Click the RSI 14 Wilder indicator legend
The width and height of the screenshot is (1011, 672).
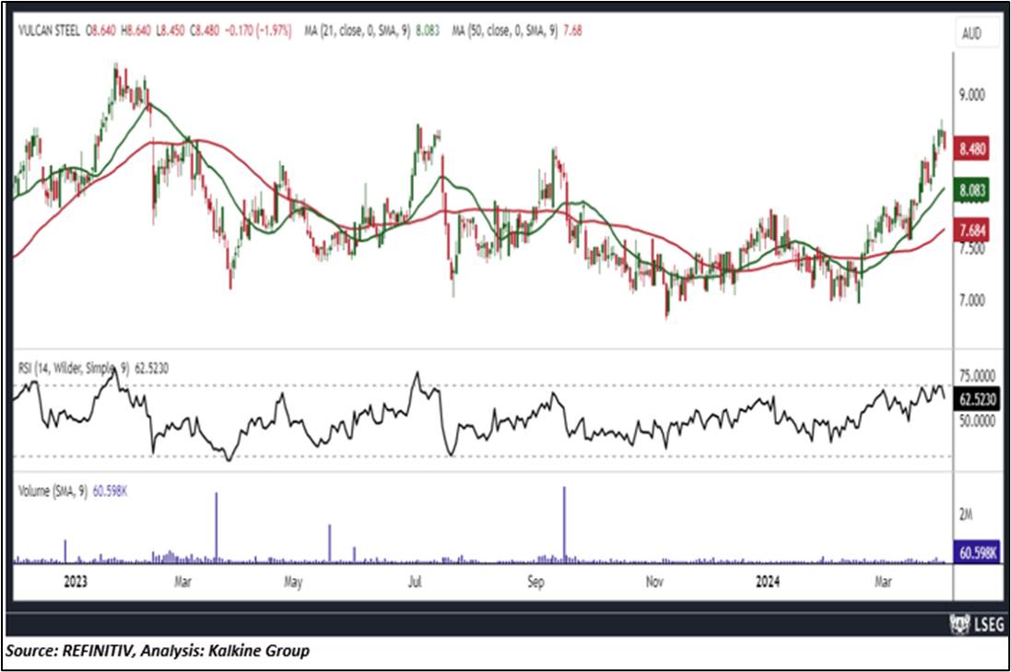coord(93,368)
